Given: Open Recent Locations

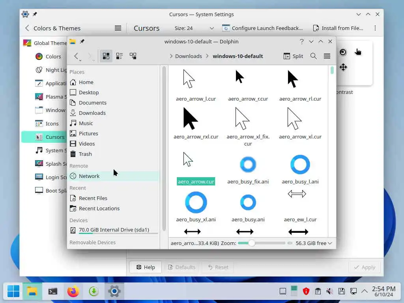Looking at the screenshot, I should tap(113, 208).
